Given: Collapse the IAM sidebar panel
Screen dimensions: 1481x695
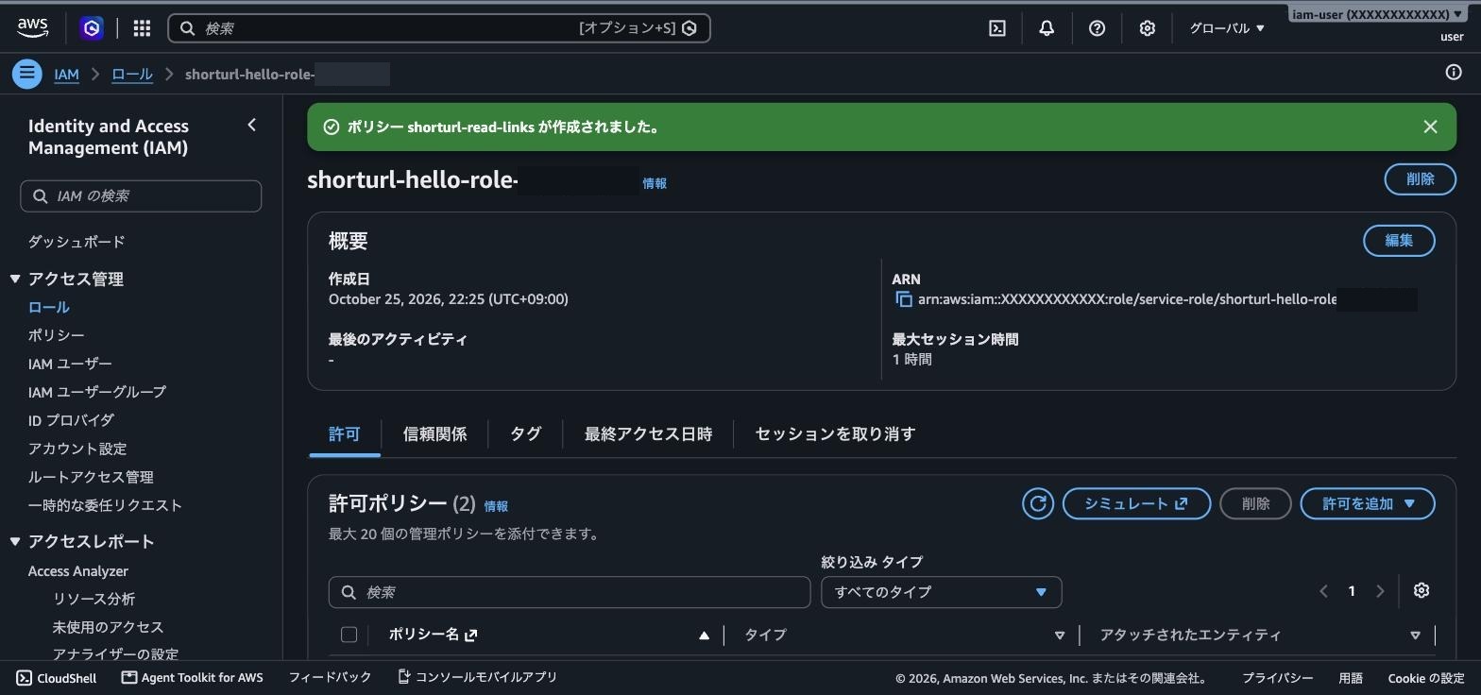Looking at the screenshot, I should click(251, 125).
